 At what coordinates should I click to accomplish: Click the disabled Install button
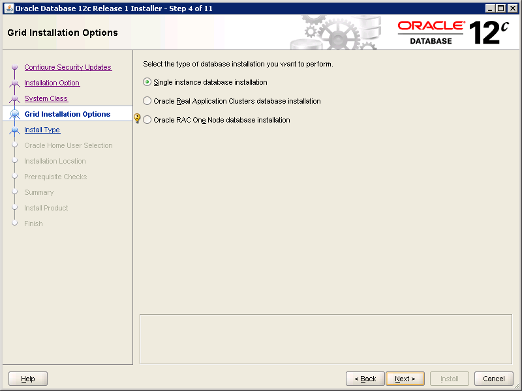(450, 379)
